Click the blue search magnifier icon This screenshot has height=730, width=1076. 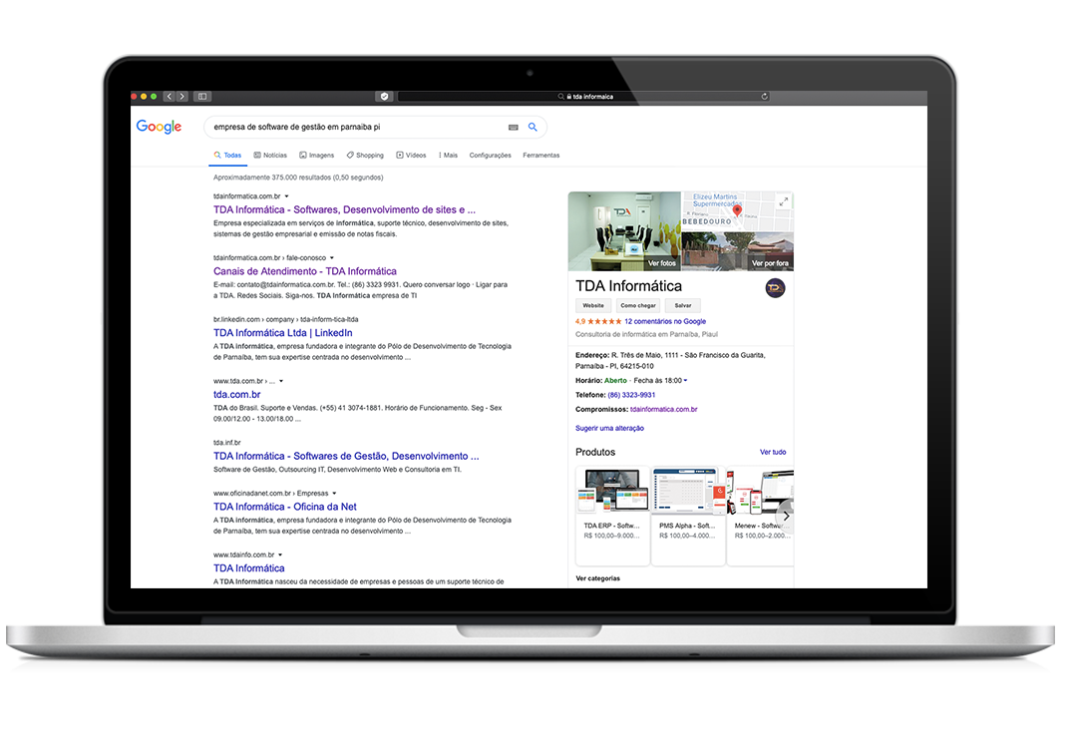coord(533,127)
